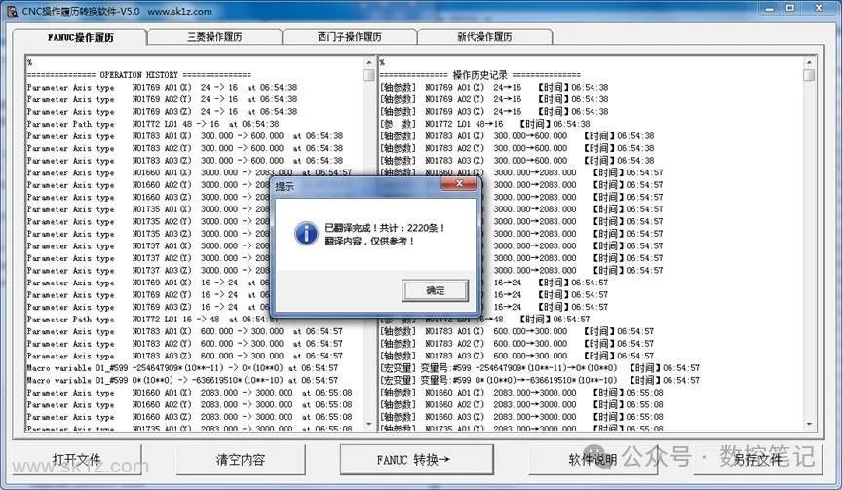This screenshot has width=842, height=490.
Task: Maximize the CNC software window
Action: pyautogui.click(x=790, y=9)
